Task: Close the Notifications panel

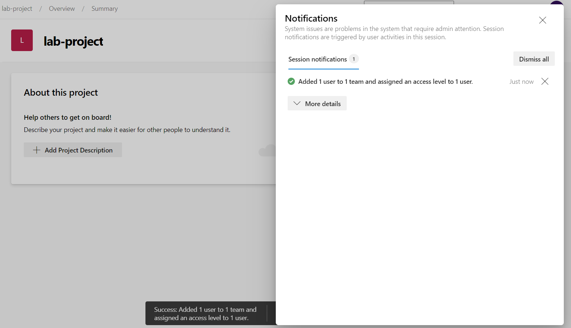Action: click(543, 20)
